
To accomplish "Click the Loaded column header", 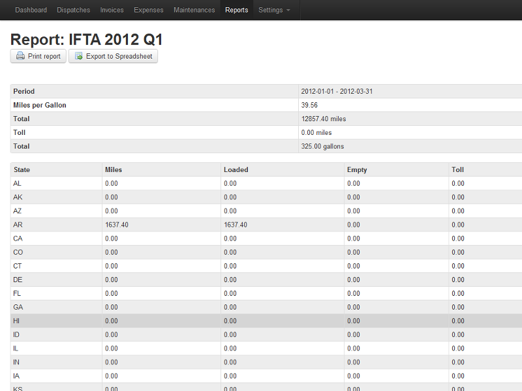I will [x=236, y=170].
